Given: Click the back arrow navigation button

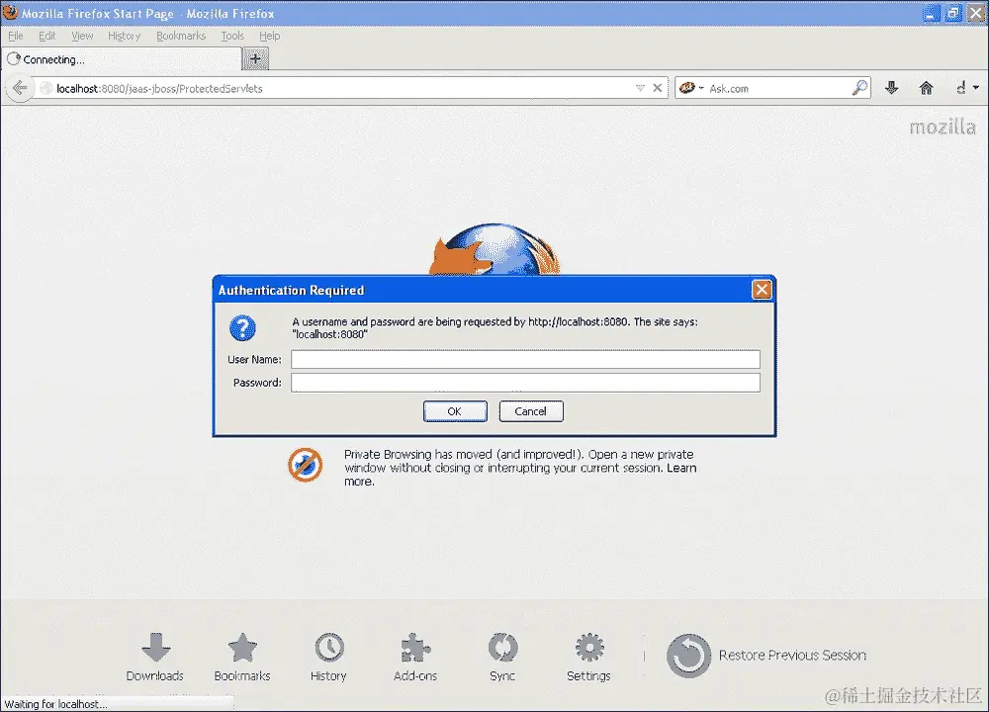Looking at the screenshot, I should (20, 88).
